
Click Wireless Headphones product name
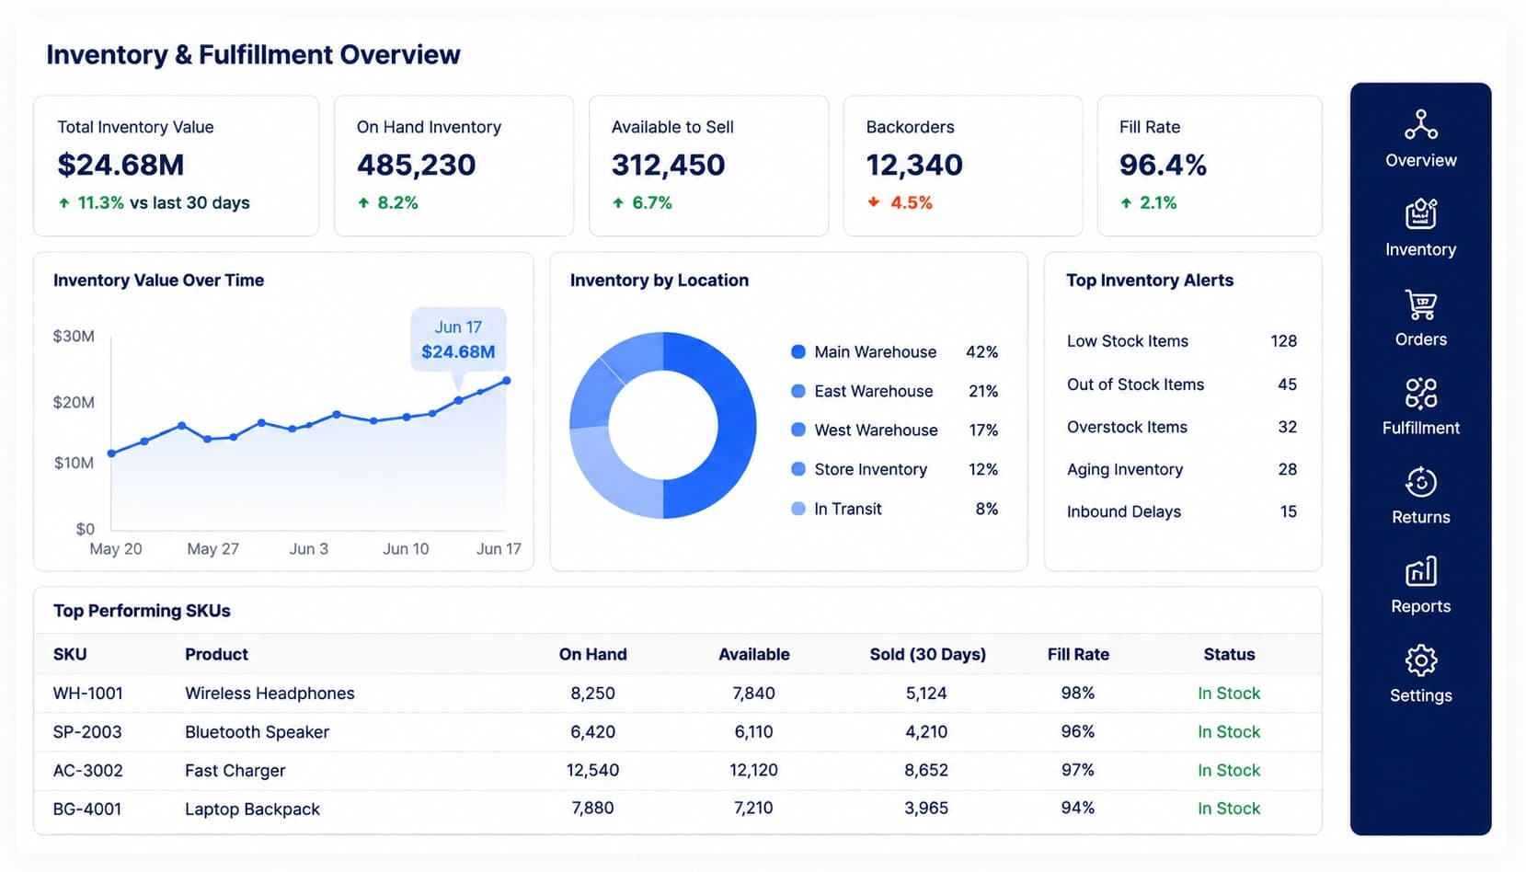click(270, 694)
